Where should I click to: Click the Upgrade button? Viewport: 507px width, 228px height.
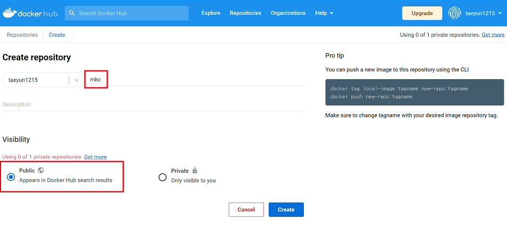point(422,13)
